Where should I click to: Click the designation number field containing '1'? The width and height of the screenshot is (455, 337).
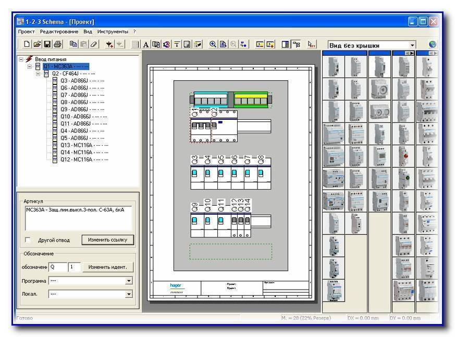click(x=74, y=267)
